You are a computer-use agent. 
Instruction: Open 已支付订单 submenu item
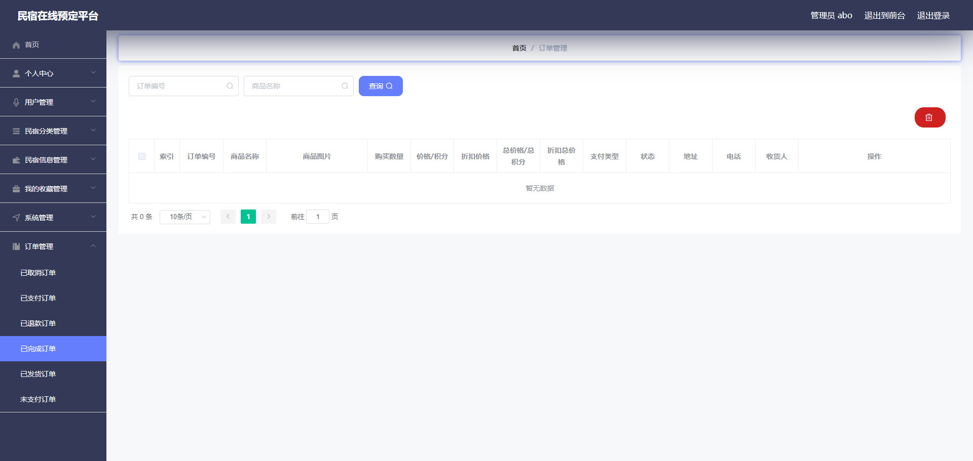coord(53,298)
